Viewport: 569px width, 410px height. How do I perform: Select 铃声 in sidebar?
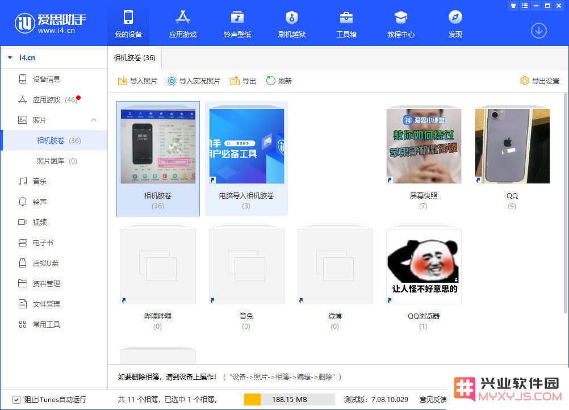coord(54,202)
